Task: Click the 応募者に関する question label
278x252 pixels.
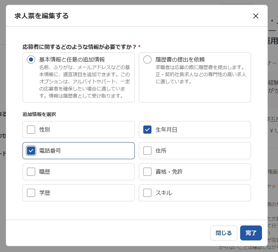Action: tap(79, 47)
